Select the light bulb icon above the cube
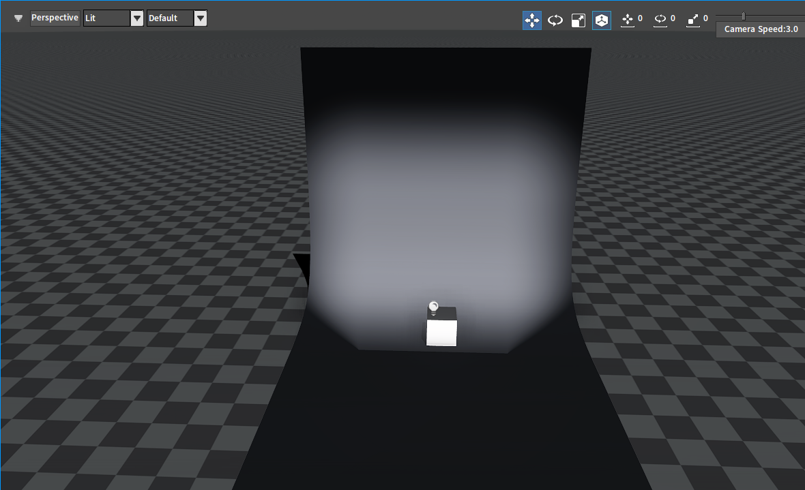805x490 pixels. (433, 308)
